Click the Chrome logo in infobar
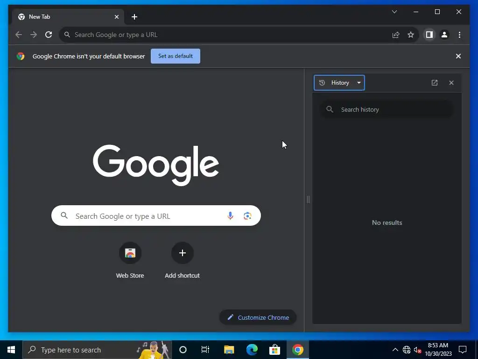This screenshot has width=478, height=359. [x=21, y=56]
